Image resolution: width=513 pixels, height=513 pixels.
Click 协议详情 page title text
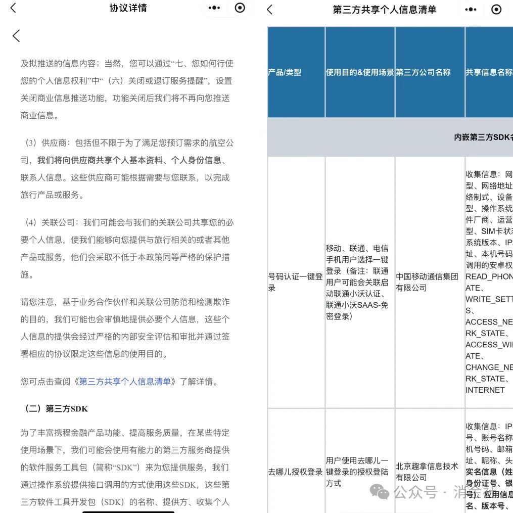[128, 8]
